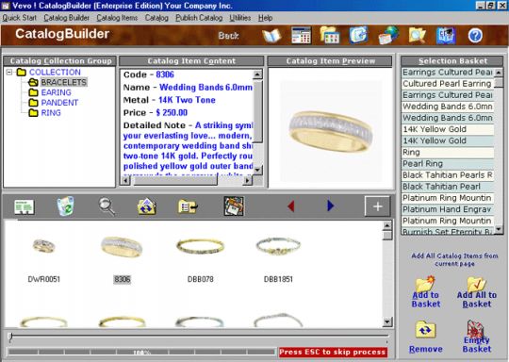Select basket item Pearl Ring
509x362 pixels.
pyautogui.click(x=448, y=164)
